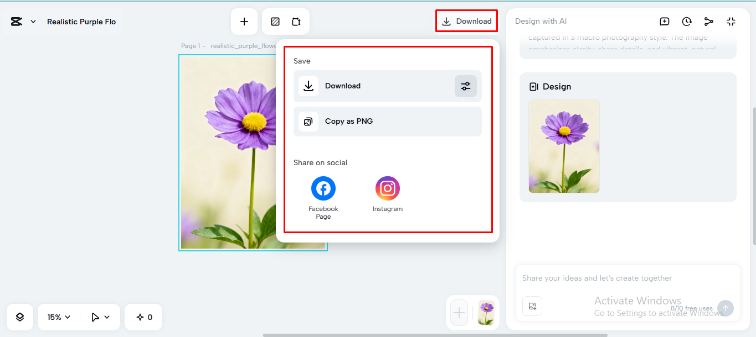Click the '8/10 free uses' text

(x=691, y=308)
